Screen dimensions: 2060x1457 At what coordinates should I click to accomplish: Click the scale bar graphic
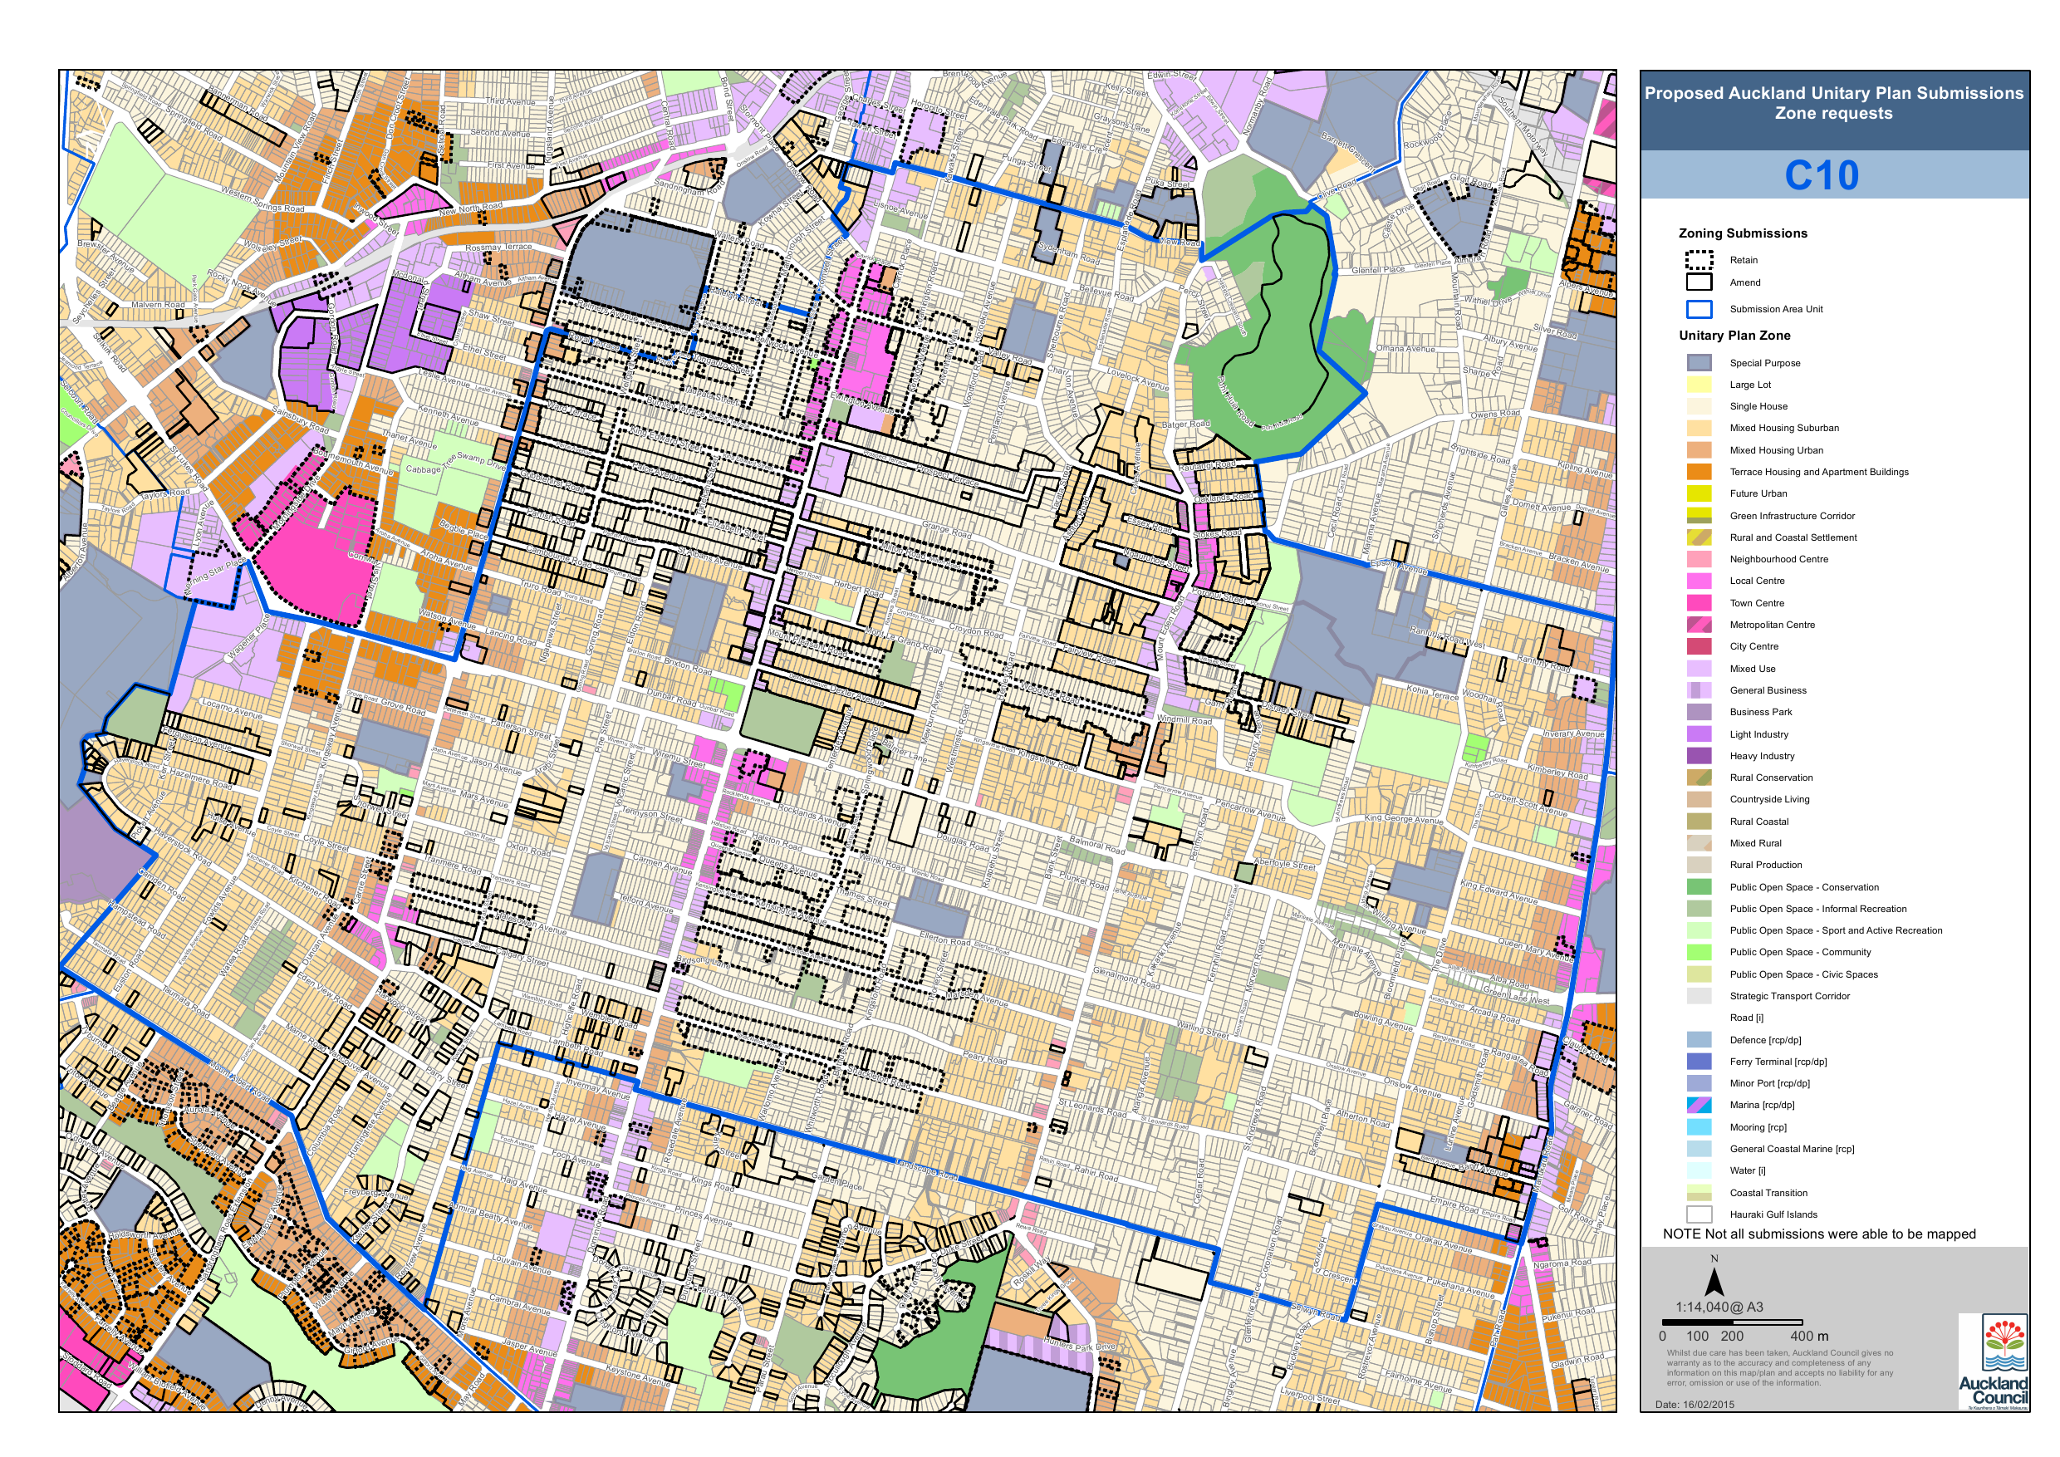[1732, 1322]
